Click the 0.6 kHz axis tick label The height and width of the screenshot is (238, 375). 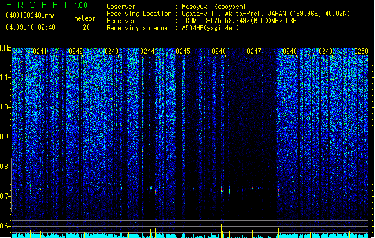pos(5,226)
